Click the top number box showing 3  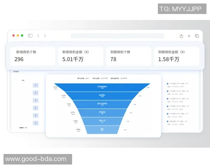click(35, 85)
